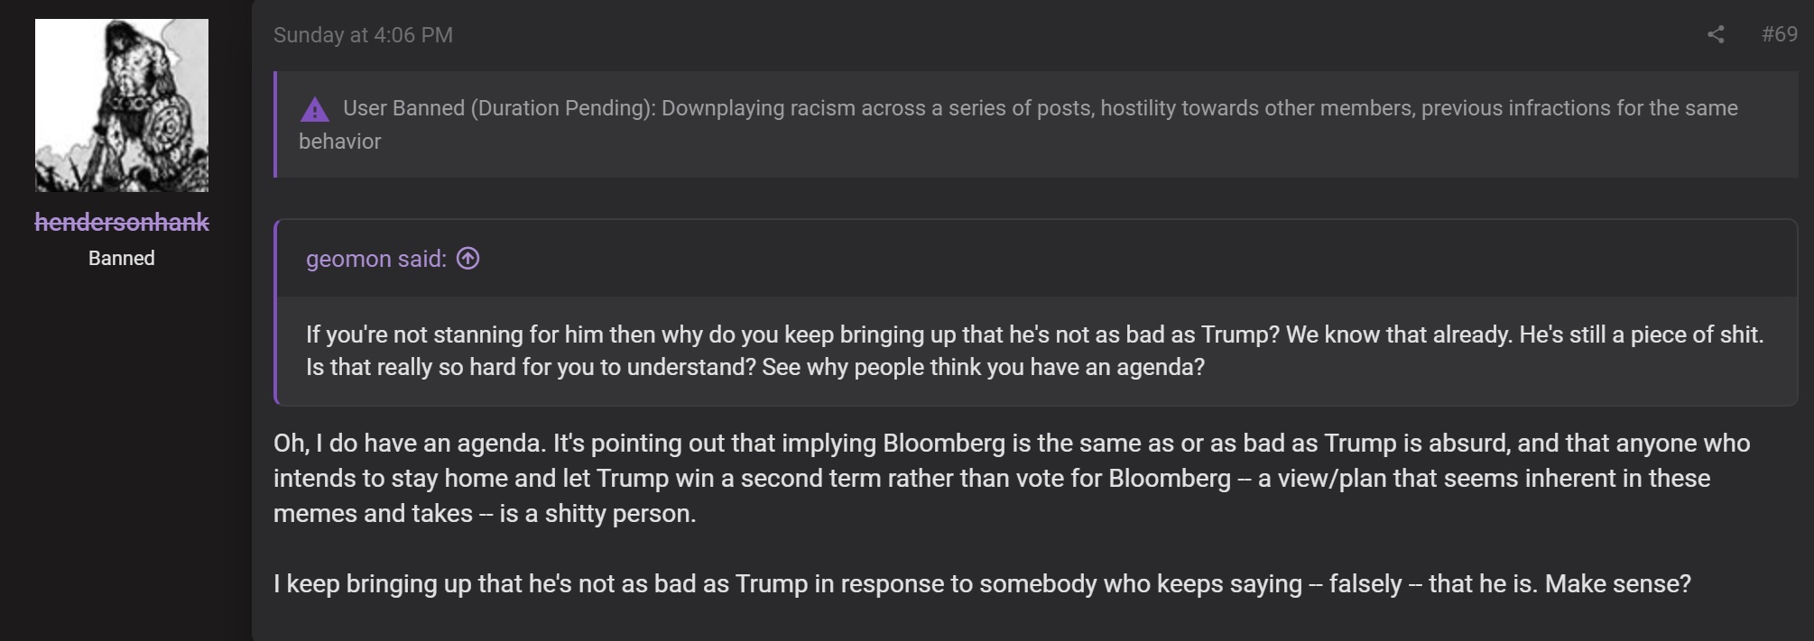Click the word 'behavior' in the ban notice
Screen dimensions: 1814x641
tap(340, 142)
